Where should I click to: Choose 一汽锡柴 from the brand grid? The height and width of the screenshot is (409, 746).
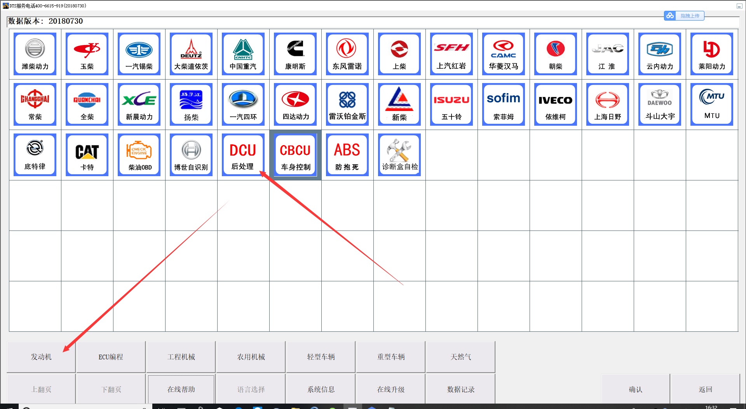click(139, 54)
